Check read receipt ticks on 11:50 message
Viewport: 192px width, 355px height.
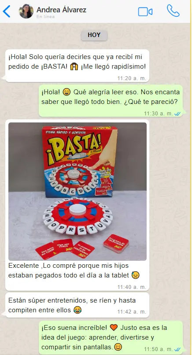click(177, 349)
